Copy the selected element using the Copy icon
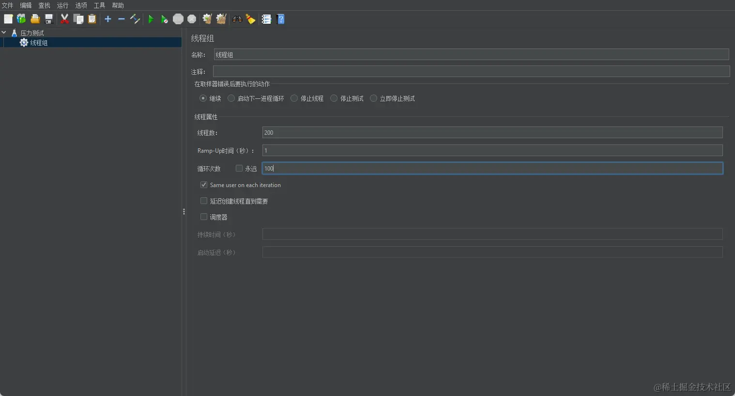This screenshot has height=396, width=735. point(78,19)
